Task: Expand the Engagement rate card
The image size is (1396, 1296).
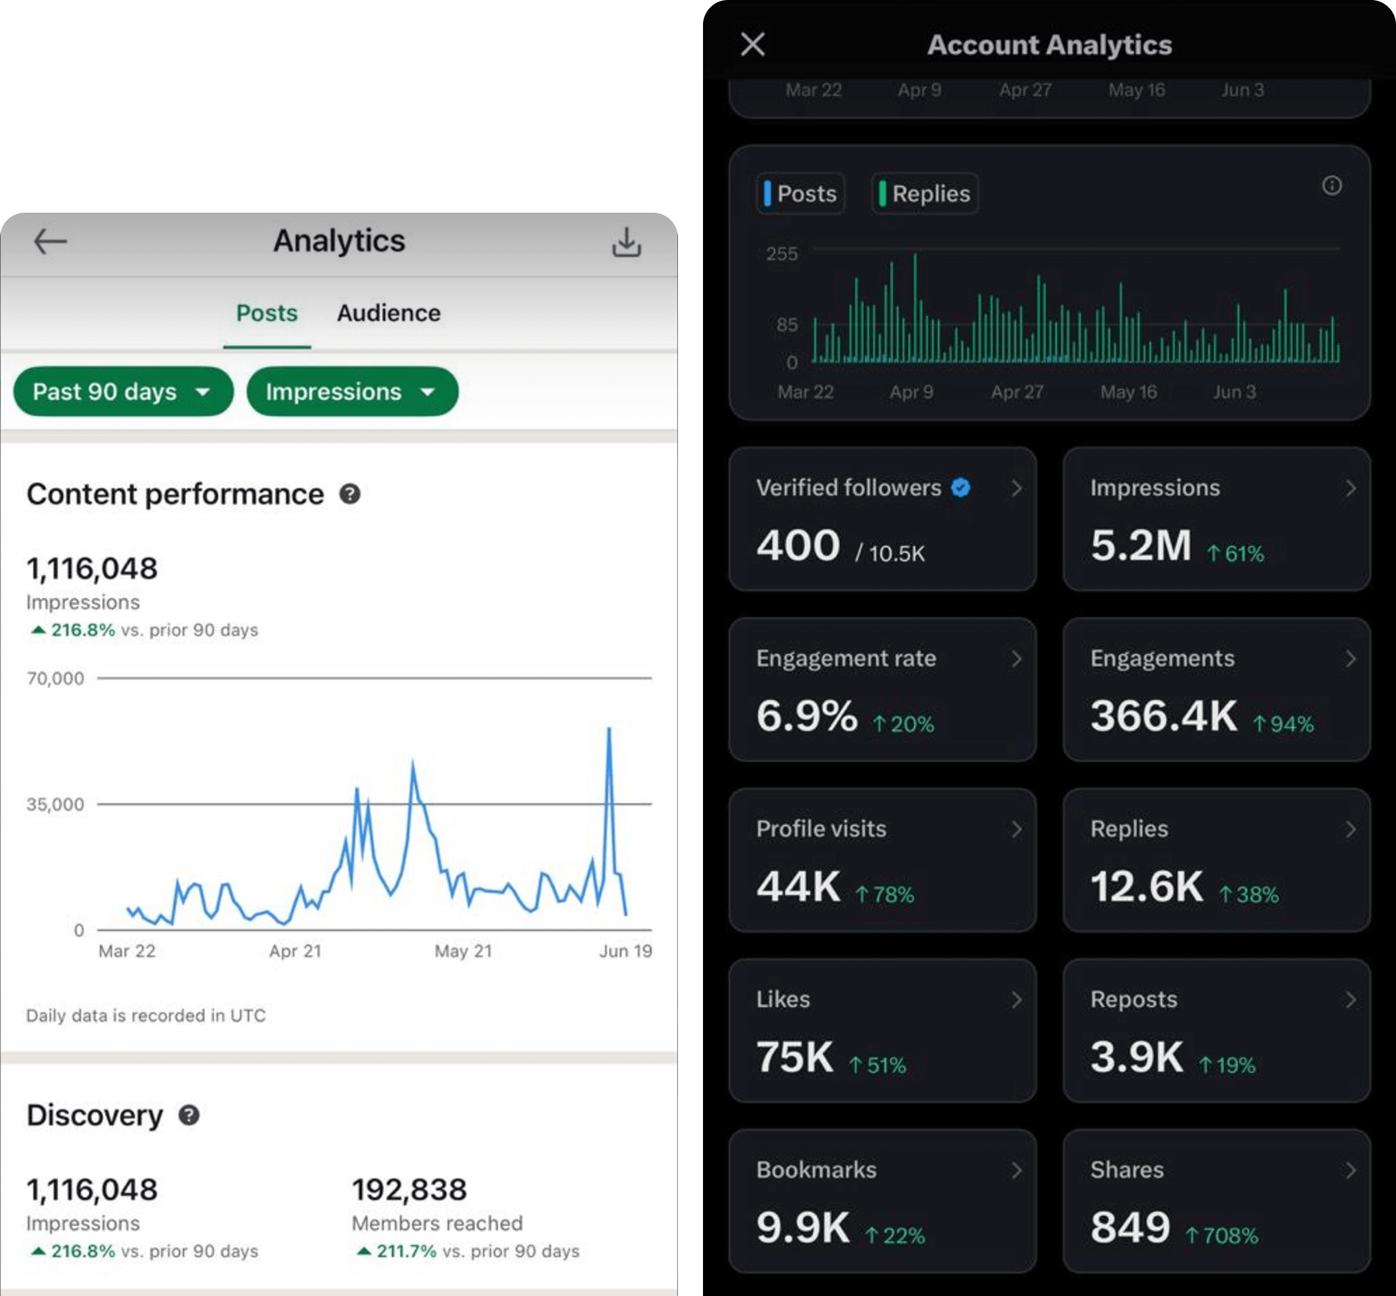Action: [882, 689]
